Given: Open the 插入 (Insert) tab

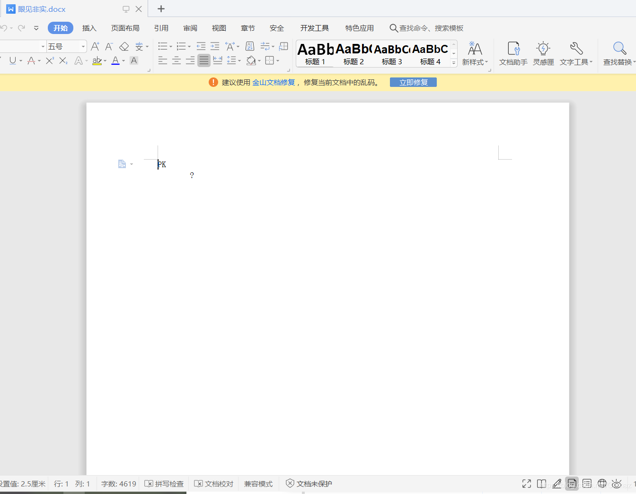Looking at the screenshot, I should tap(89, 28).
